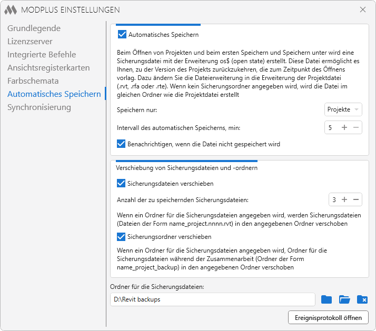
Task: Toggle the Automatisches Speichern checkbox
Action: [122, 34]
